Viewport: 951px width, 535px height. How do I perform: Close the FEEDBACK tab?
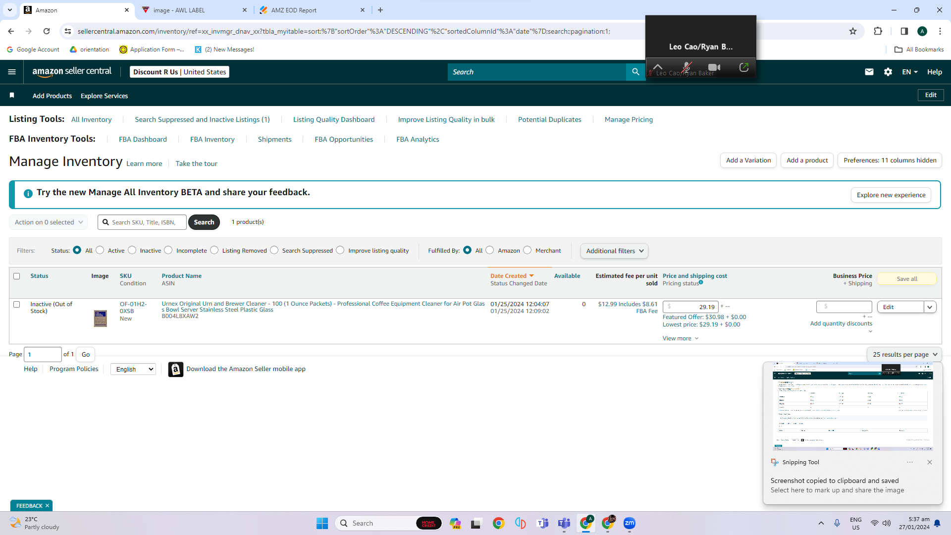47,506
